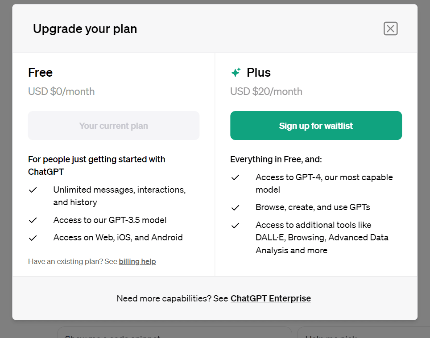Click the USD $20/month price label
The width and height of the screenshot is (430, 338).
click(266, 91)
